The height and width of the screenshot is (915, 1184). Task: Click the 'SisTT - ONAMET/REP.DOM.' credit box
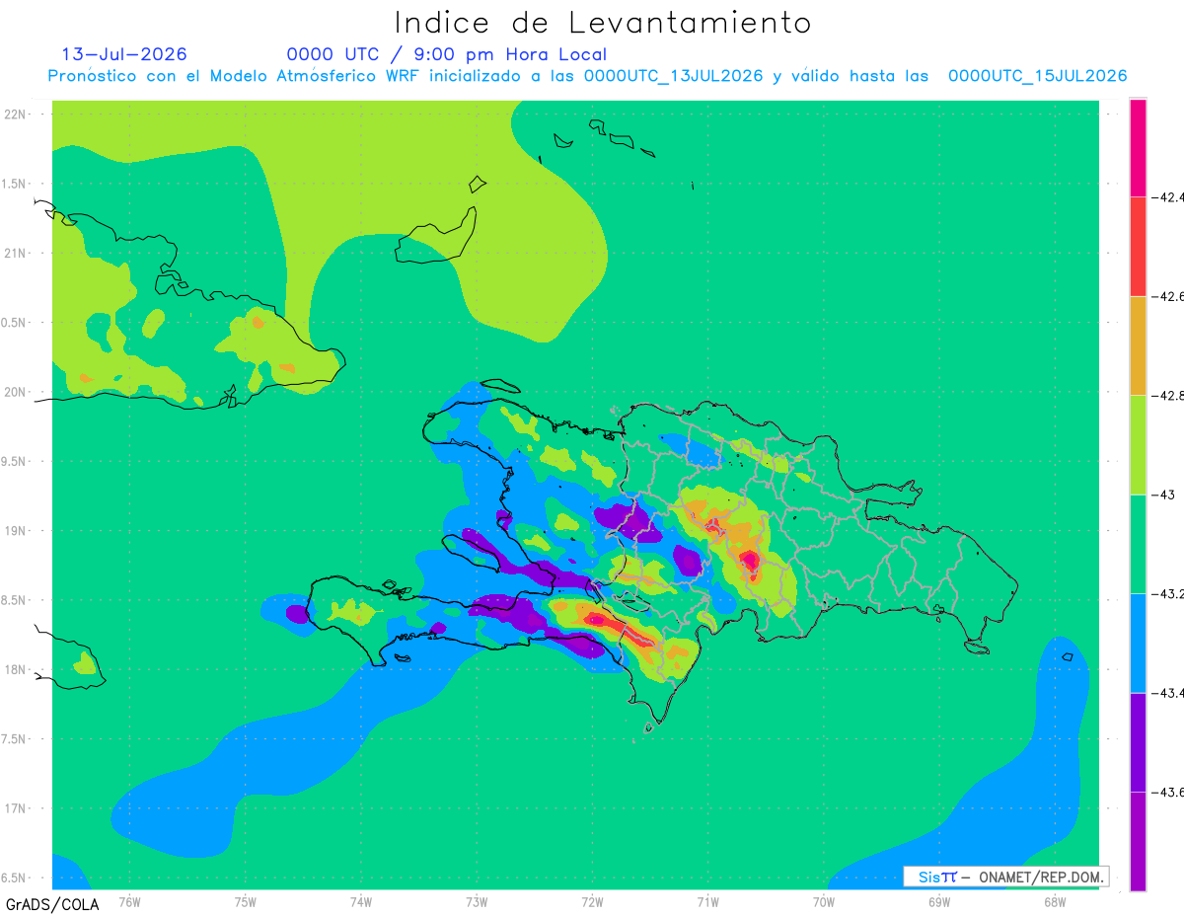click(1006, 877)
